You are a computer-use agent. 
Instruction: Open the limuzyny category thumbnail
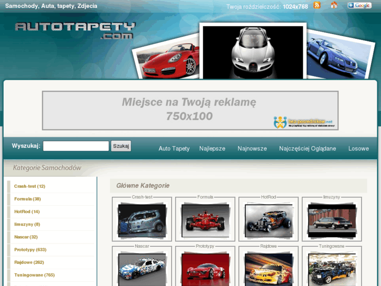(332, 220)
